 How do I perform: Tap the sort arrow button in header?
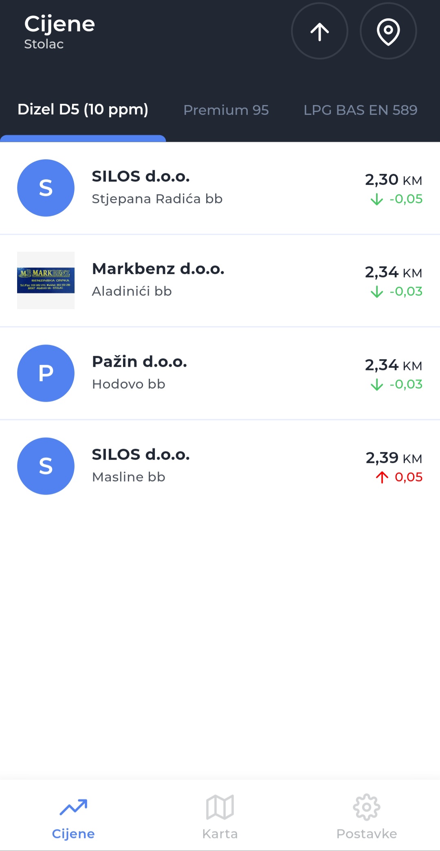coord(319,31)
